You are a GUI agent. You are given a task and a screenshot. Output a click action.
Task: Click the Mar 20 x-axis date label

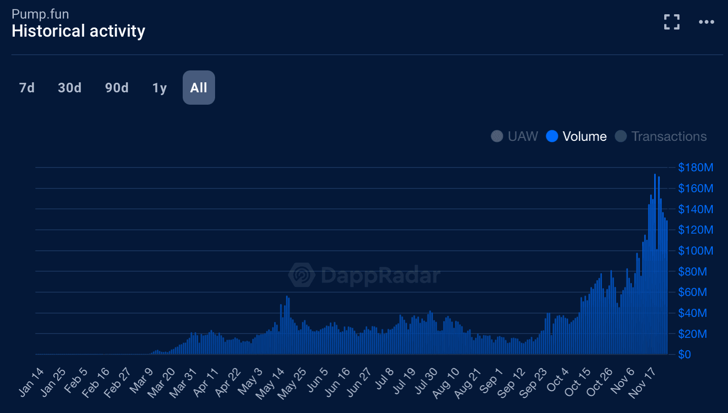point(161,383)
